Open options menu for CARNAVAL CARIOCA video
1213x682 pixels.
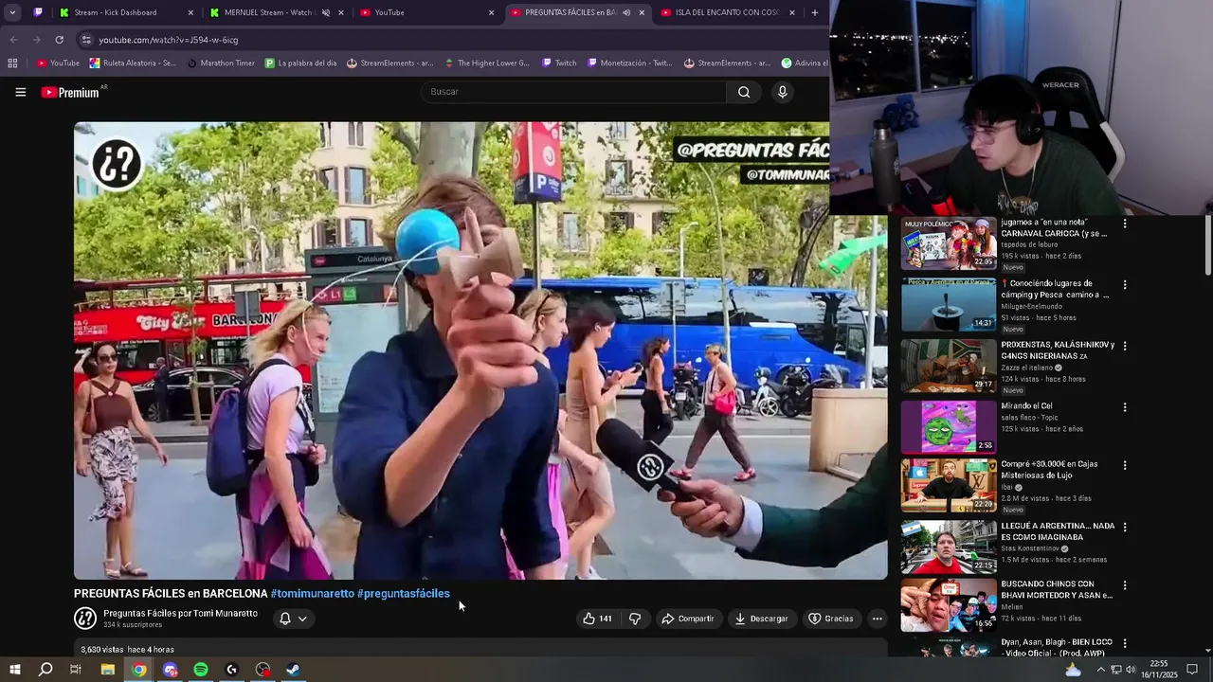(1125, 224)
